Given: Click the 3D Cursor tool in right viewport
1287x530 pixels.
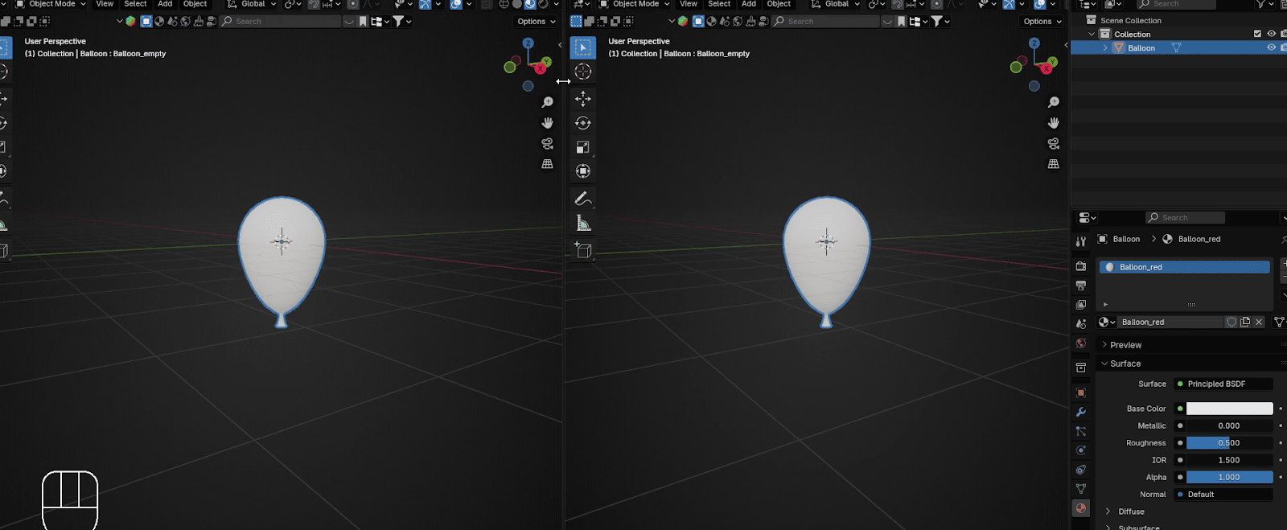Looking at the screenshot, I should (x=583, y=72).
